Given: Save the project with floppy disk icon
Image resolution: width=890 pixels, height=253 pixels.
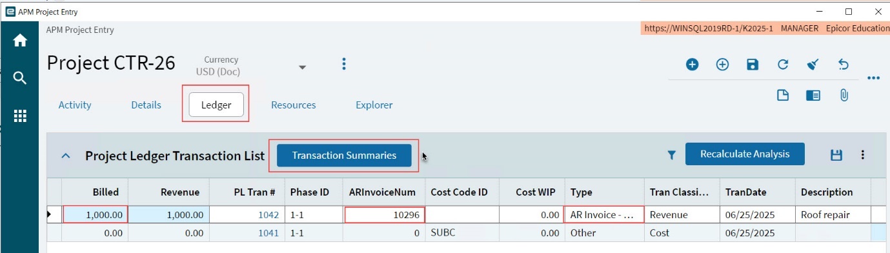Looking at the screenshot, I should coord(753,65).
